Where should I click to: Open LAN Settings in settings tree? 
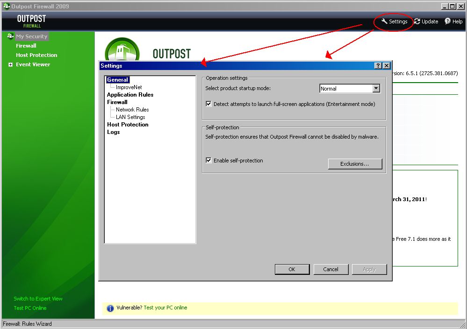pos(130,117)
